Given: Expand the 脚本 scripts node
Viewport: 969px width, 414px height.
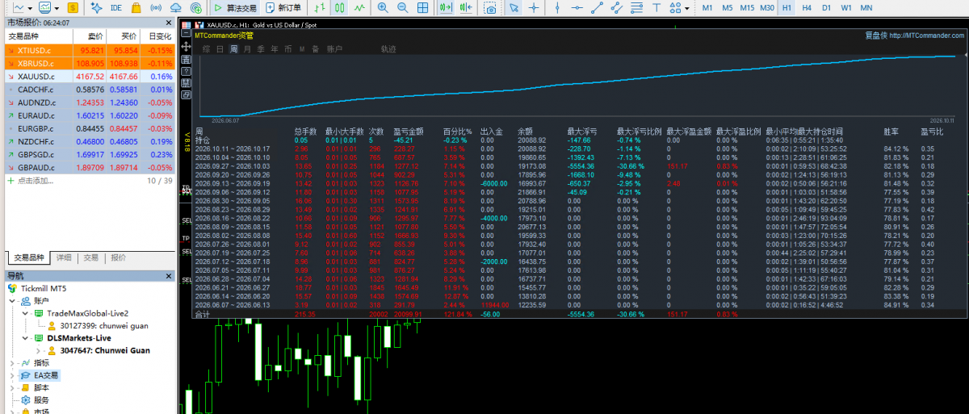Looking at the screenshot, I should click(x=12, y=387).
